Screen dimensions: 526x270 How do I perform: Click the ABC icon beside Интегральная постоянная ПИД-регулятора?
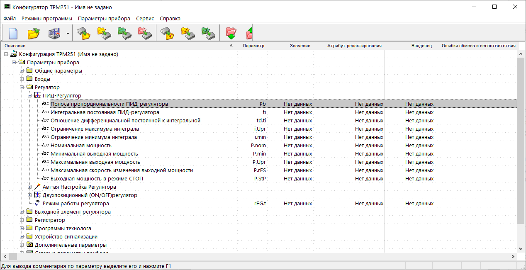(x=45, y=112)
